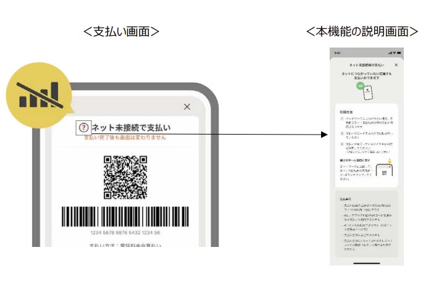Click the orange '支払い完了後も画面は変わりません' notice
Image resolution: width=426 pixels, height=284 pixels.
click(125, 138)
